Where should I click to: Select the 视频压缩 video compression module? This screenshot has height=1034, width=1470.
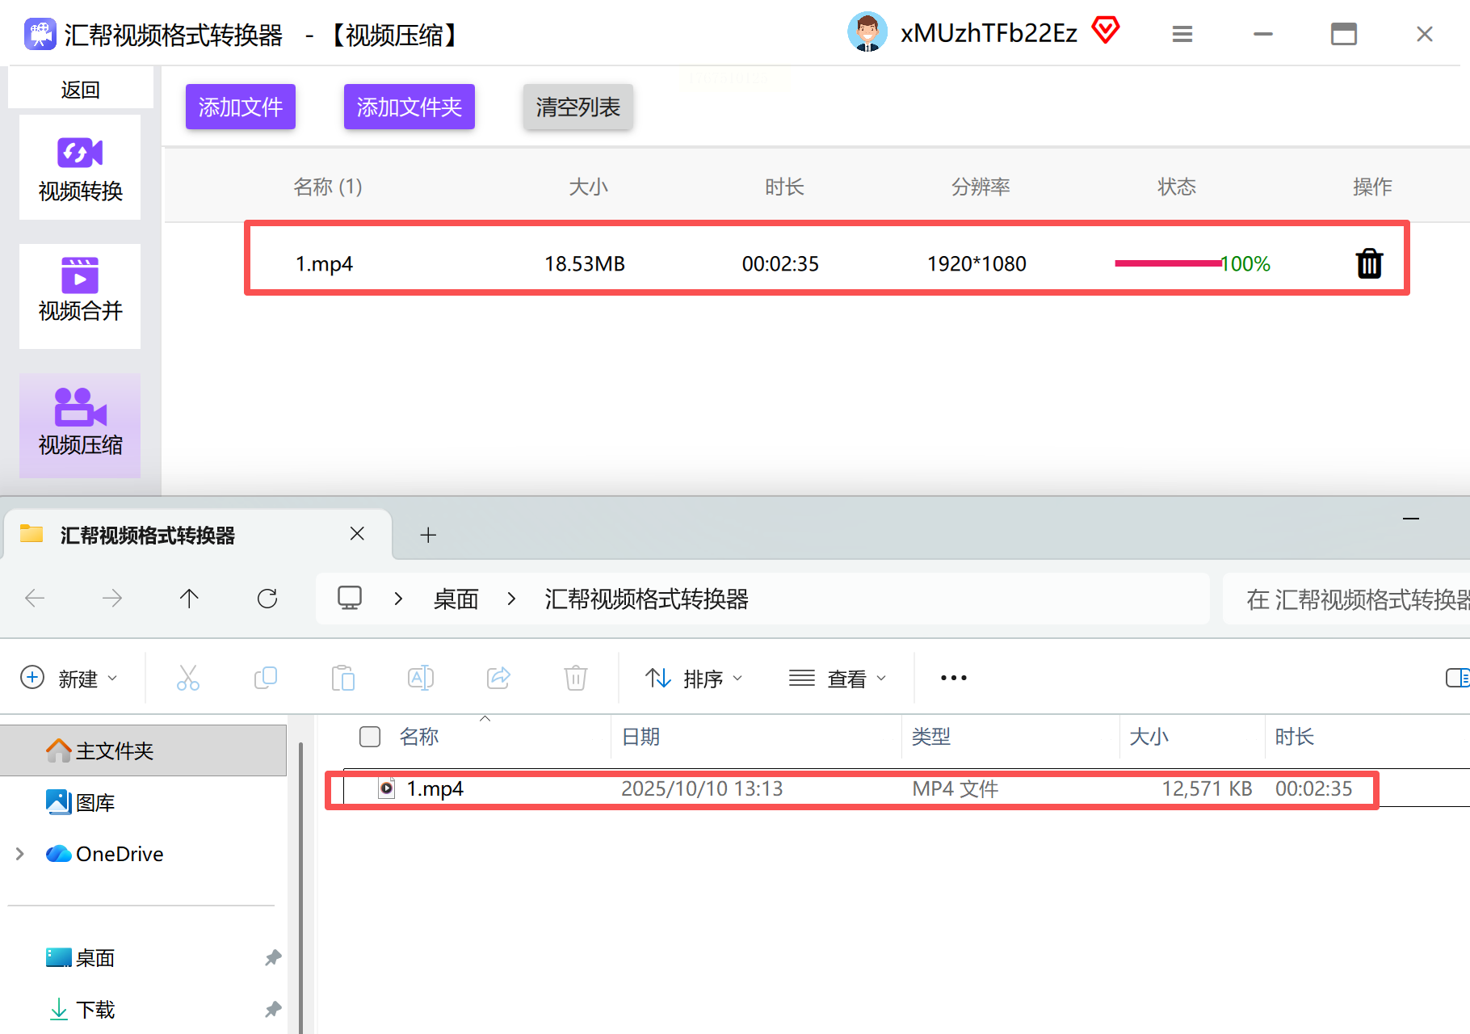pos(80,426)
